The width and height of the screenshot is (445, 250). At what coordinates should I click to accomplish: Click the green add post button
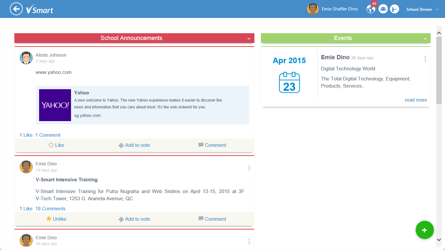click(x=424, y=230)
